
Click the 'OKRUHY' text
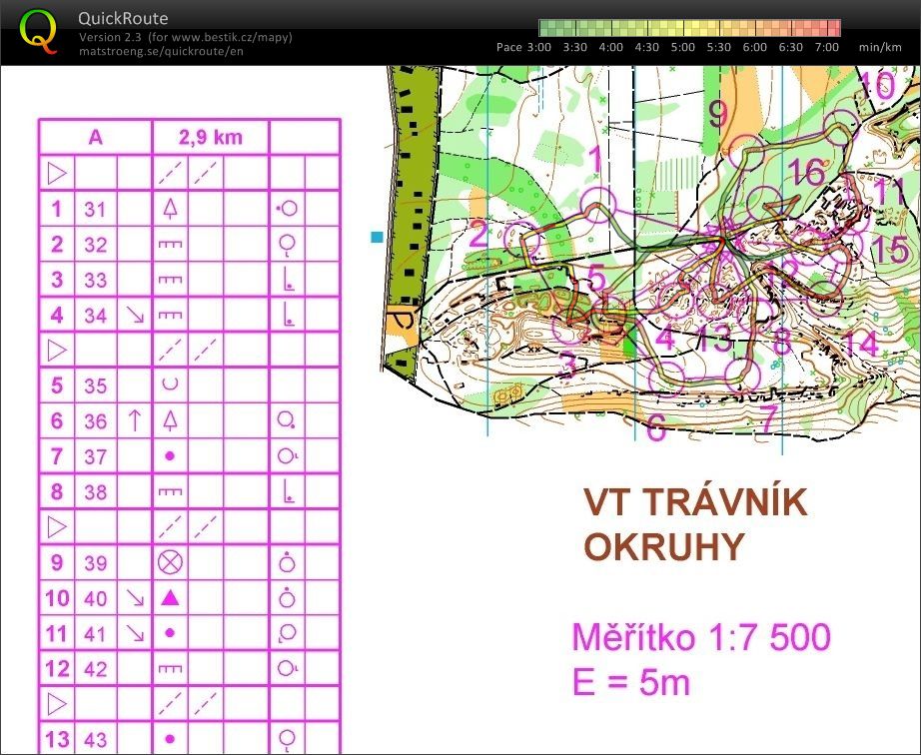click(x=664, y=547)
